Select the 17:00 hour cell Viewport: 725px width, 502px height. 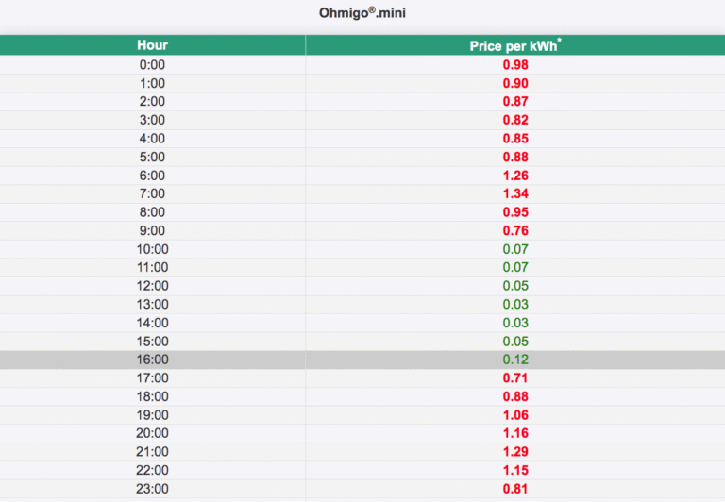click(x=152, y=378)
